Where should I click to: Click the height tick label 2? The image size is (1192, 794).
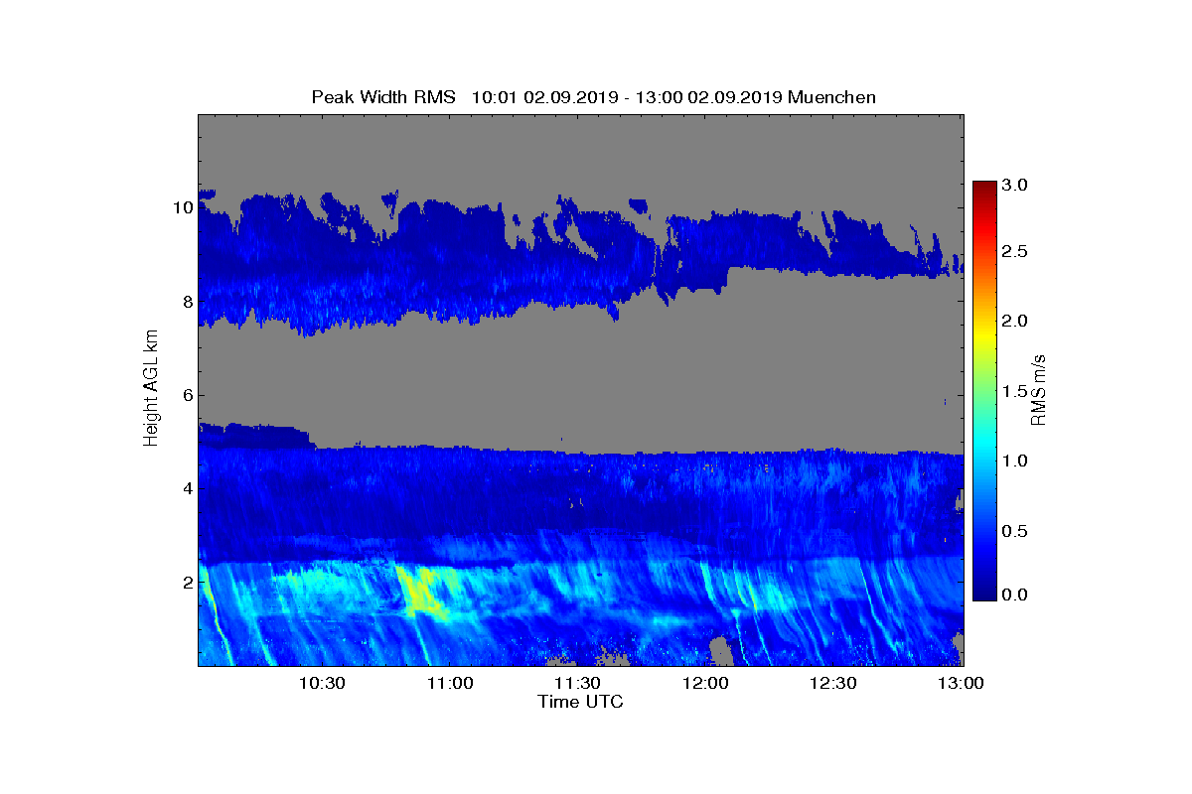tap(186, 582)
